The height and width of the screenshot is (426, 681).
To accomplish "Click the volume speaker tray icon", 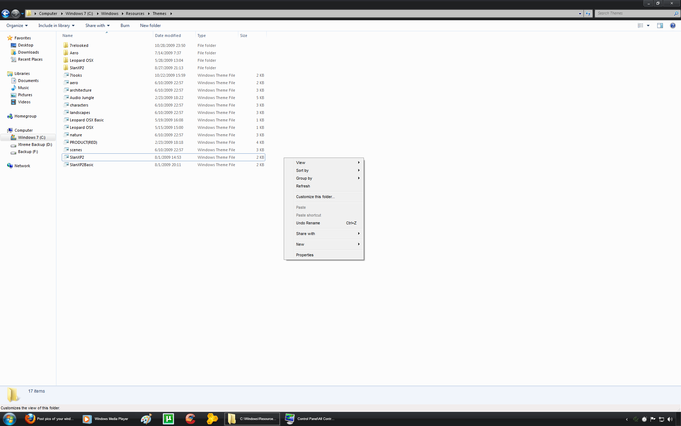I will 670,419.
